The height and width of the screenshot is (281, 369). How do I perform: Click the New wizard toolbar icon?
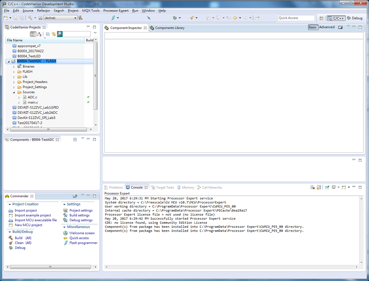click(x=6, y=18)
